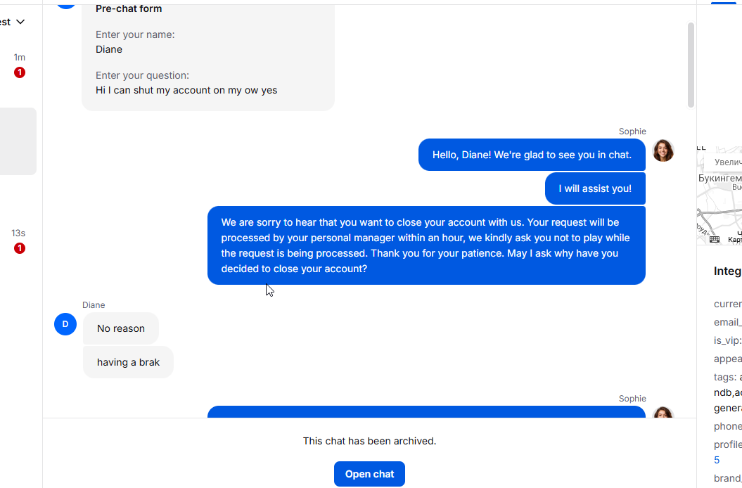Click unread badge on 1m chat
Viewport: 742px width, 488px height.
20,72
